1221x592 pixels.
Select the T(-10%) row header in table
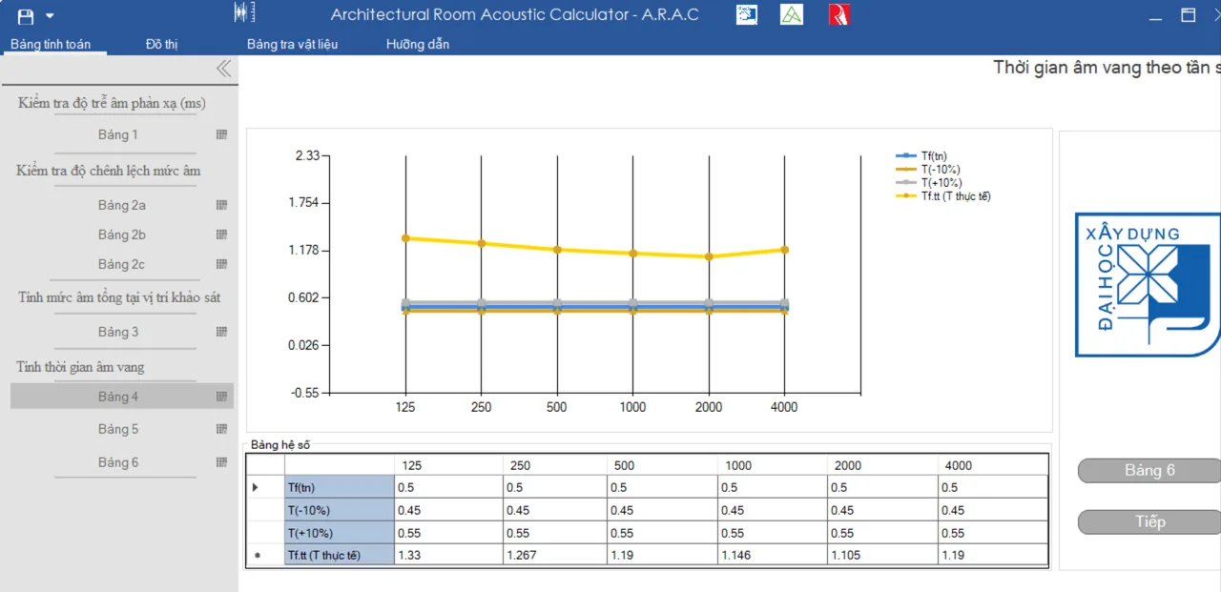pos(339,510)
